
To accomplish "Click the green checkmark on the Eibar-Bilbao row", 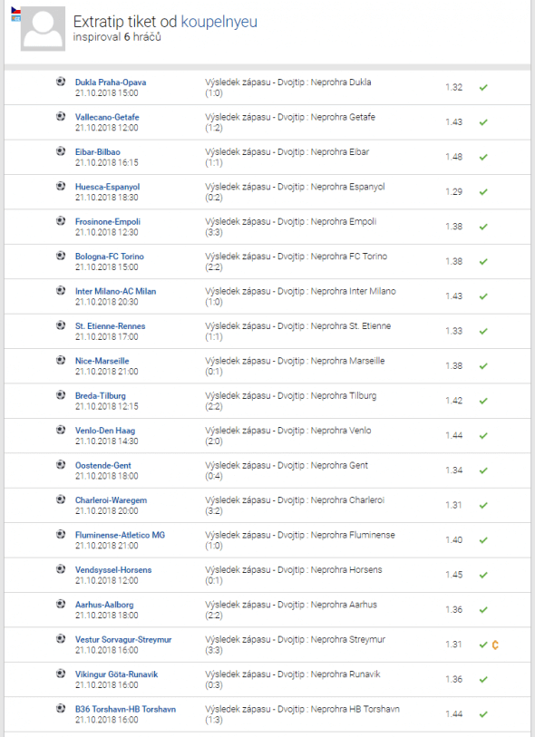I will (x=483, y=157).
